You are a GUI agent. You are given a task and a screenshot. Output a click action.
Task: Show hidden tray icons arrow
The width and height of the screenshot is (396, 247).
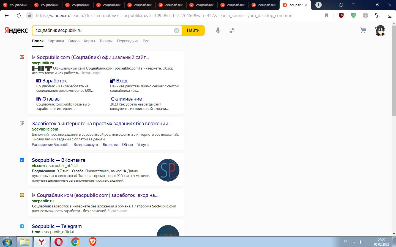(354, 242)
